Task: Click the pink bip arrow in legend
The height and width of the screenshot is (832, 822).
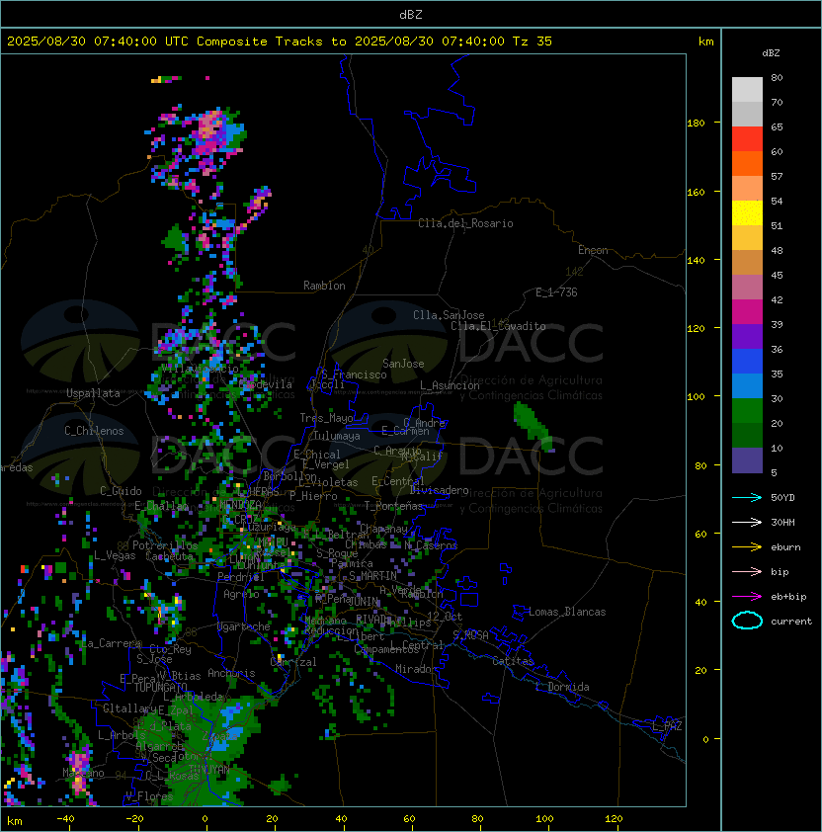Action: pyautogui.click(x=747, y=571)
